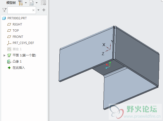Click the RIGHT datum plane icon
This screenshot has width=163, height=121.
pyautogui.click(x=9, y=24)
